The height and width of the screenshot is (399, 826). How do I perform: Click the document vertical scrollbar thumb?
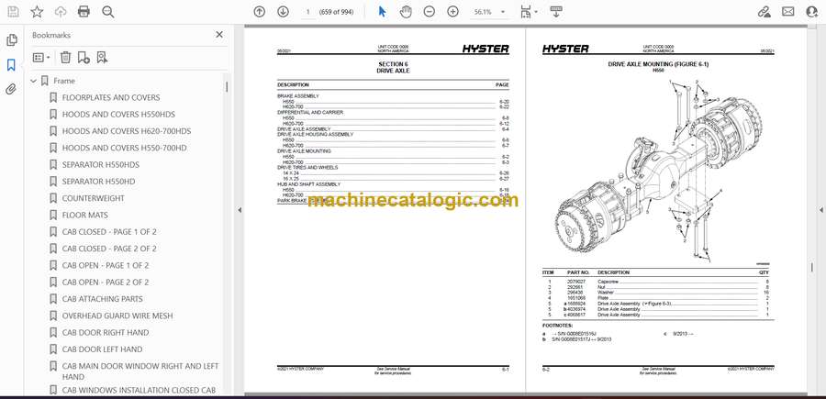(x=812, y=268)
